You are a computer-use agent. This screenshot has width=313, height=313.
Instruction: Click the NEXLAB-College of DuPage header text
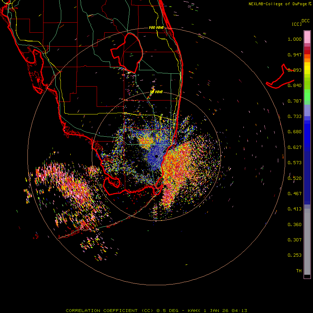click(x=279, y=4)
